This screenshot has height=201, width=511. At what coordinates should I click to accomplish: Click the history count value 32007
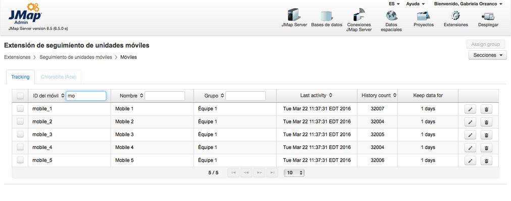tap(377, 109)
